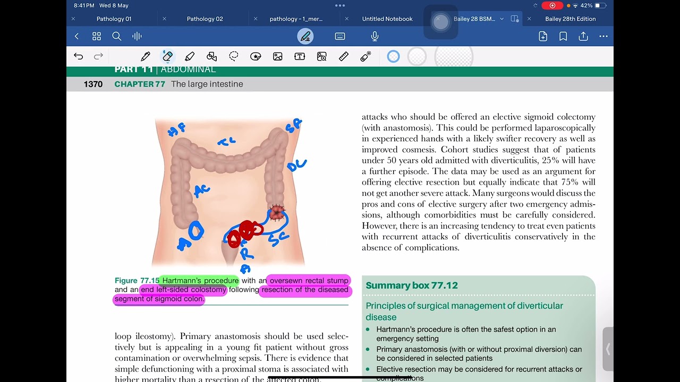
Task: Choose the large eraser size circle
Action: 454,56
